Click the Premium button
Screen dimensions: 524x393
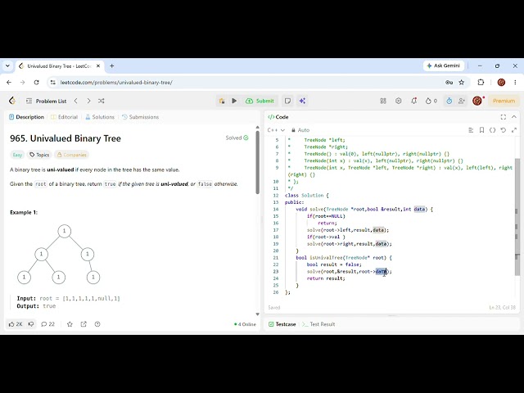504,101
